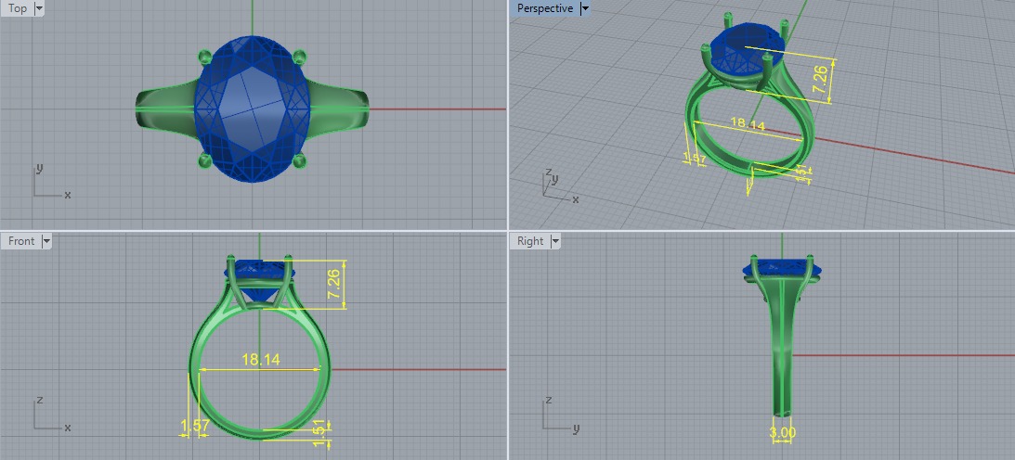This screenshot has height=460, width=1015.
Task: Open the Perspective viewport dropdown arrow
Action: (x=584, y=8)
